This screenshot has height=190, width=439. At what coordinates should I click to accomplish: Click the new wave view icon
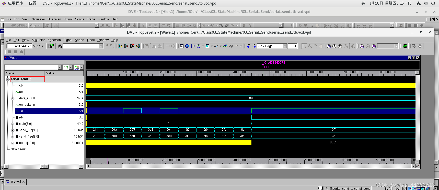coord(199,46)
